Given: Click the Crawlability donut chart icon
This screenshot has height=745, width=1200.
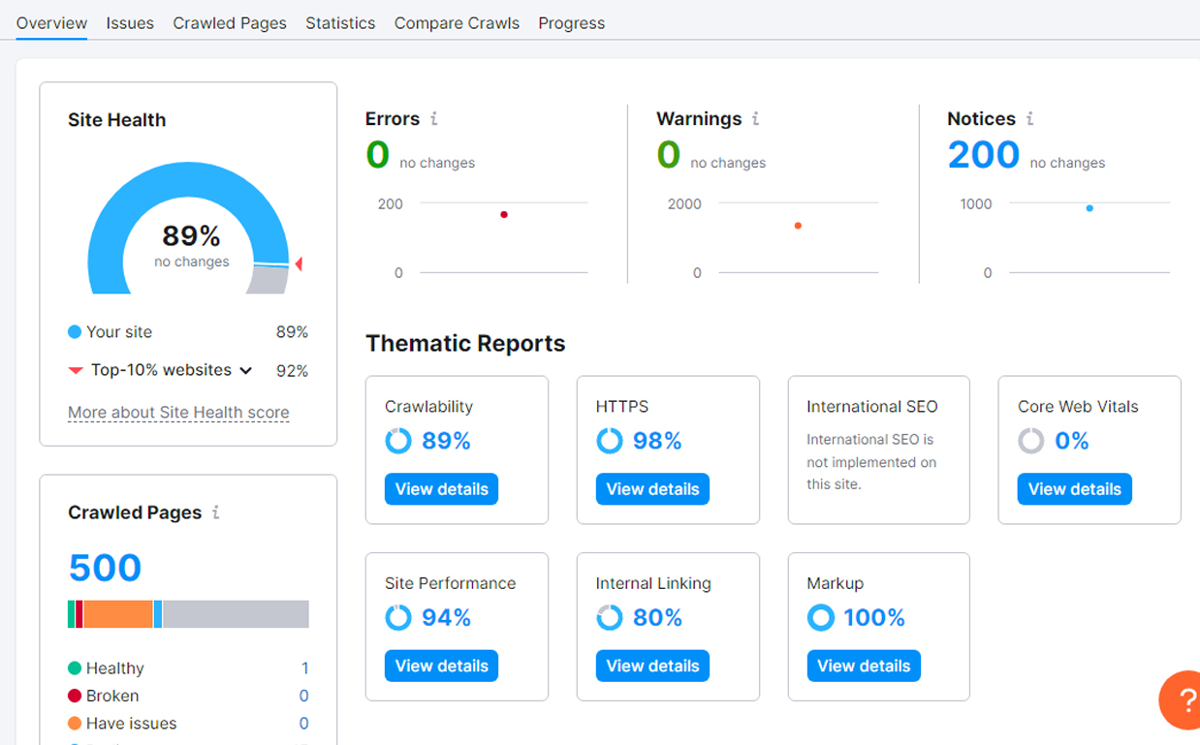Looking at the screenshot, I should (398, 442).
